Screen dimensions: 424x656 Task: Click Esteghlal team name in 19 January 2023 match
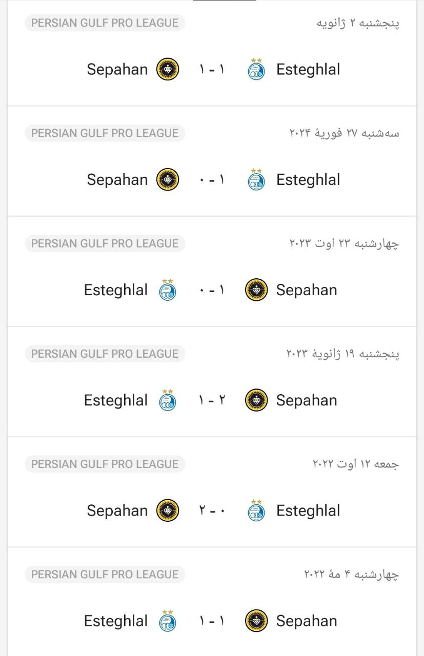[x=115, y=400]
